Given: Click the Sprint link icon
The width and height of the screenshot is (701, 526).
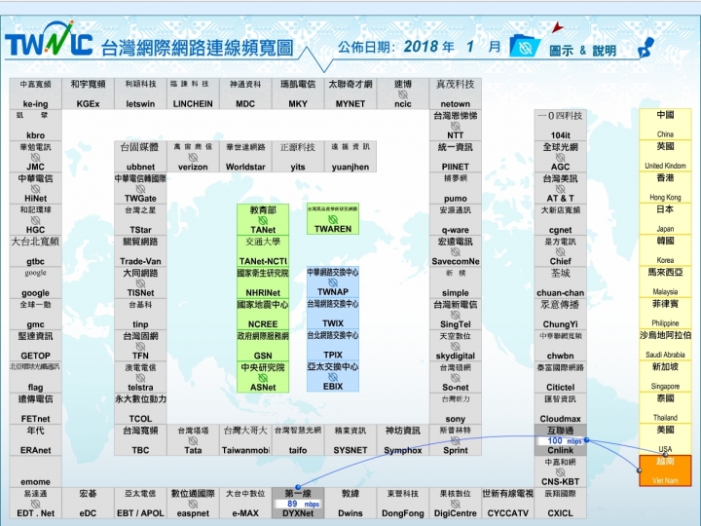Looking at the screenshot, I should [x=455, y=440].
